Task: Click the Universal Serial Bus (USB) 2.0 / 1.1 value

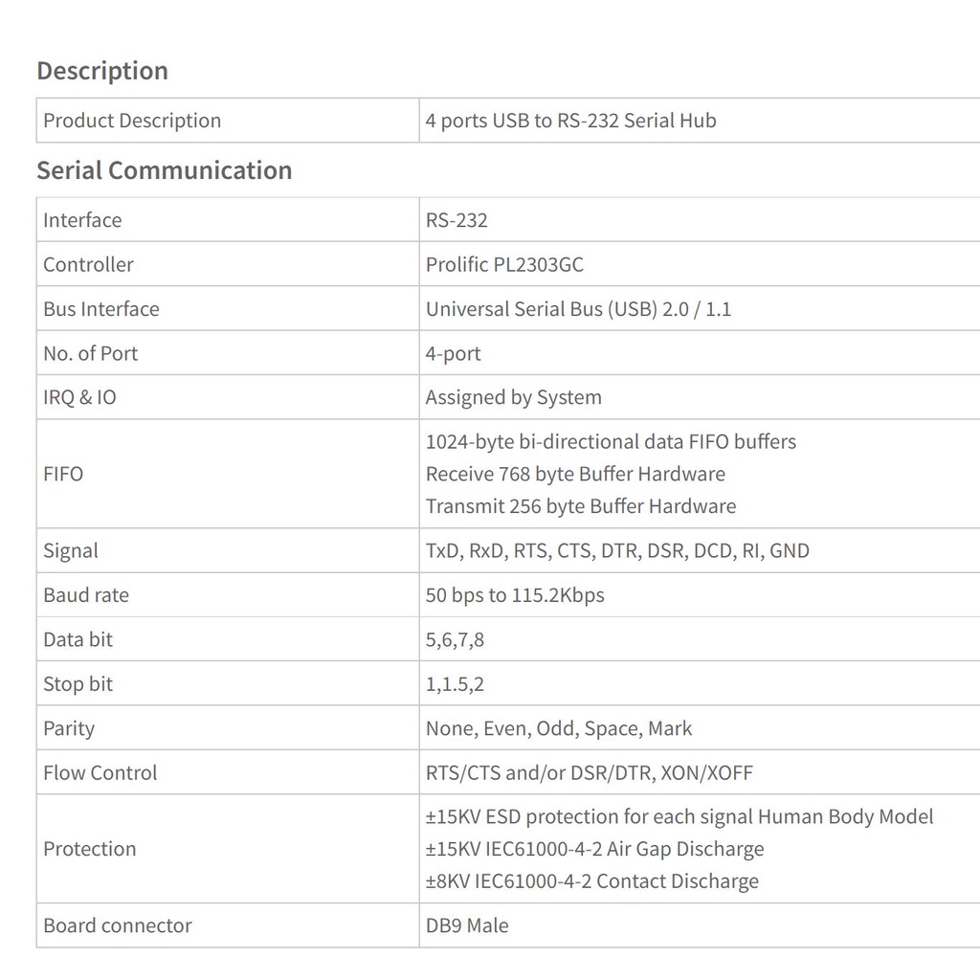Action: pyautogui.click(x=578, y=309)
